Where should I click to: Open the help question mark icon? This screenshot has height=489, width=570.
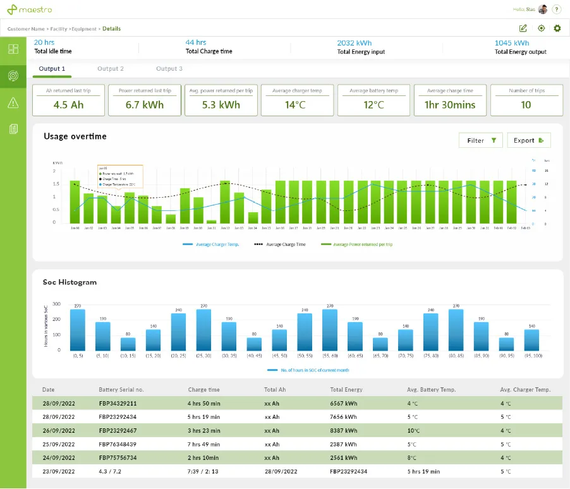[x=557, y=9]
